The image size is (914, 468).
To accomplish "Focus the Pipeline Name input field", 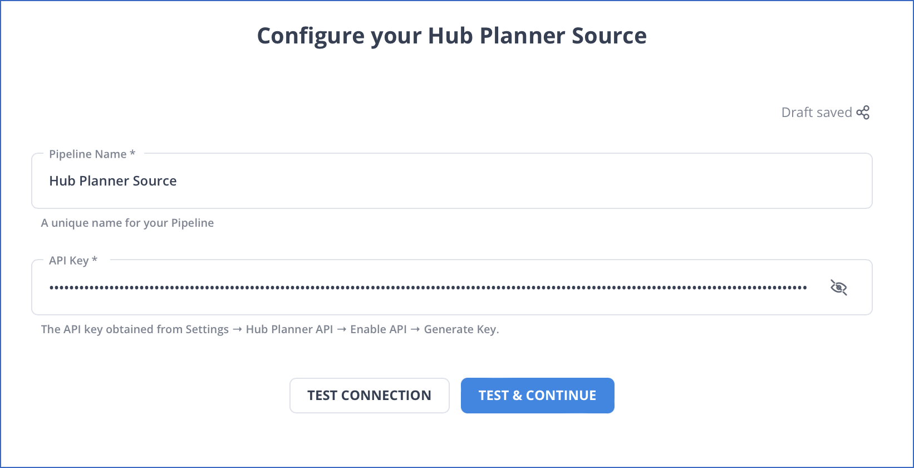I will 390,181.
